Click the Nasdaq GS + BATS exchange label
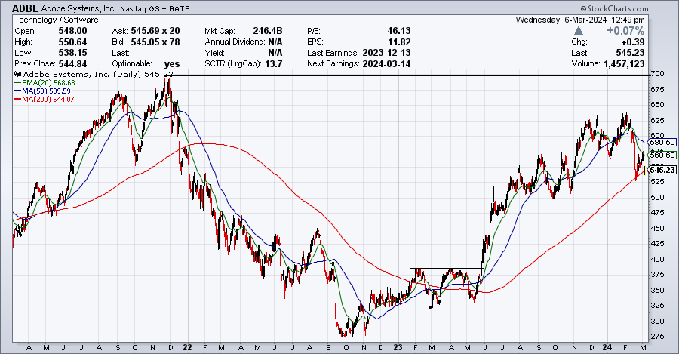679x354 pixels. click(155, 8)
